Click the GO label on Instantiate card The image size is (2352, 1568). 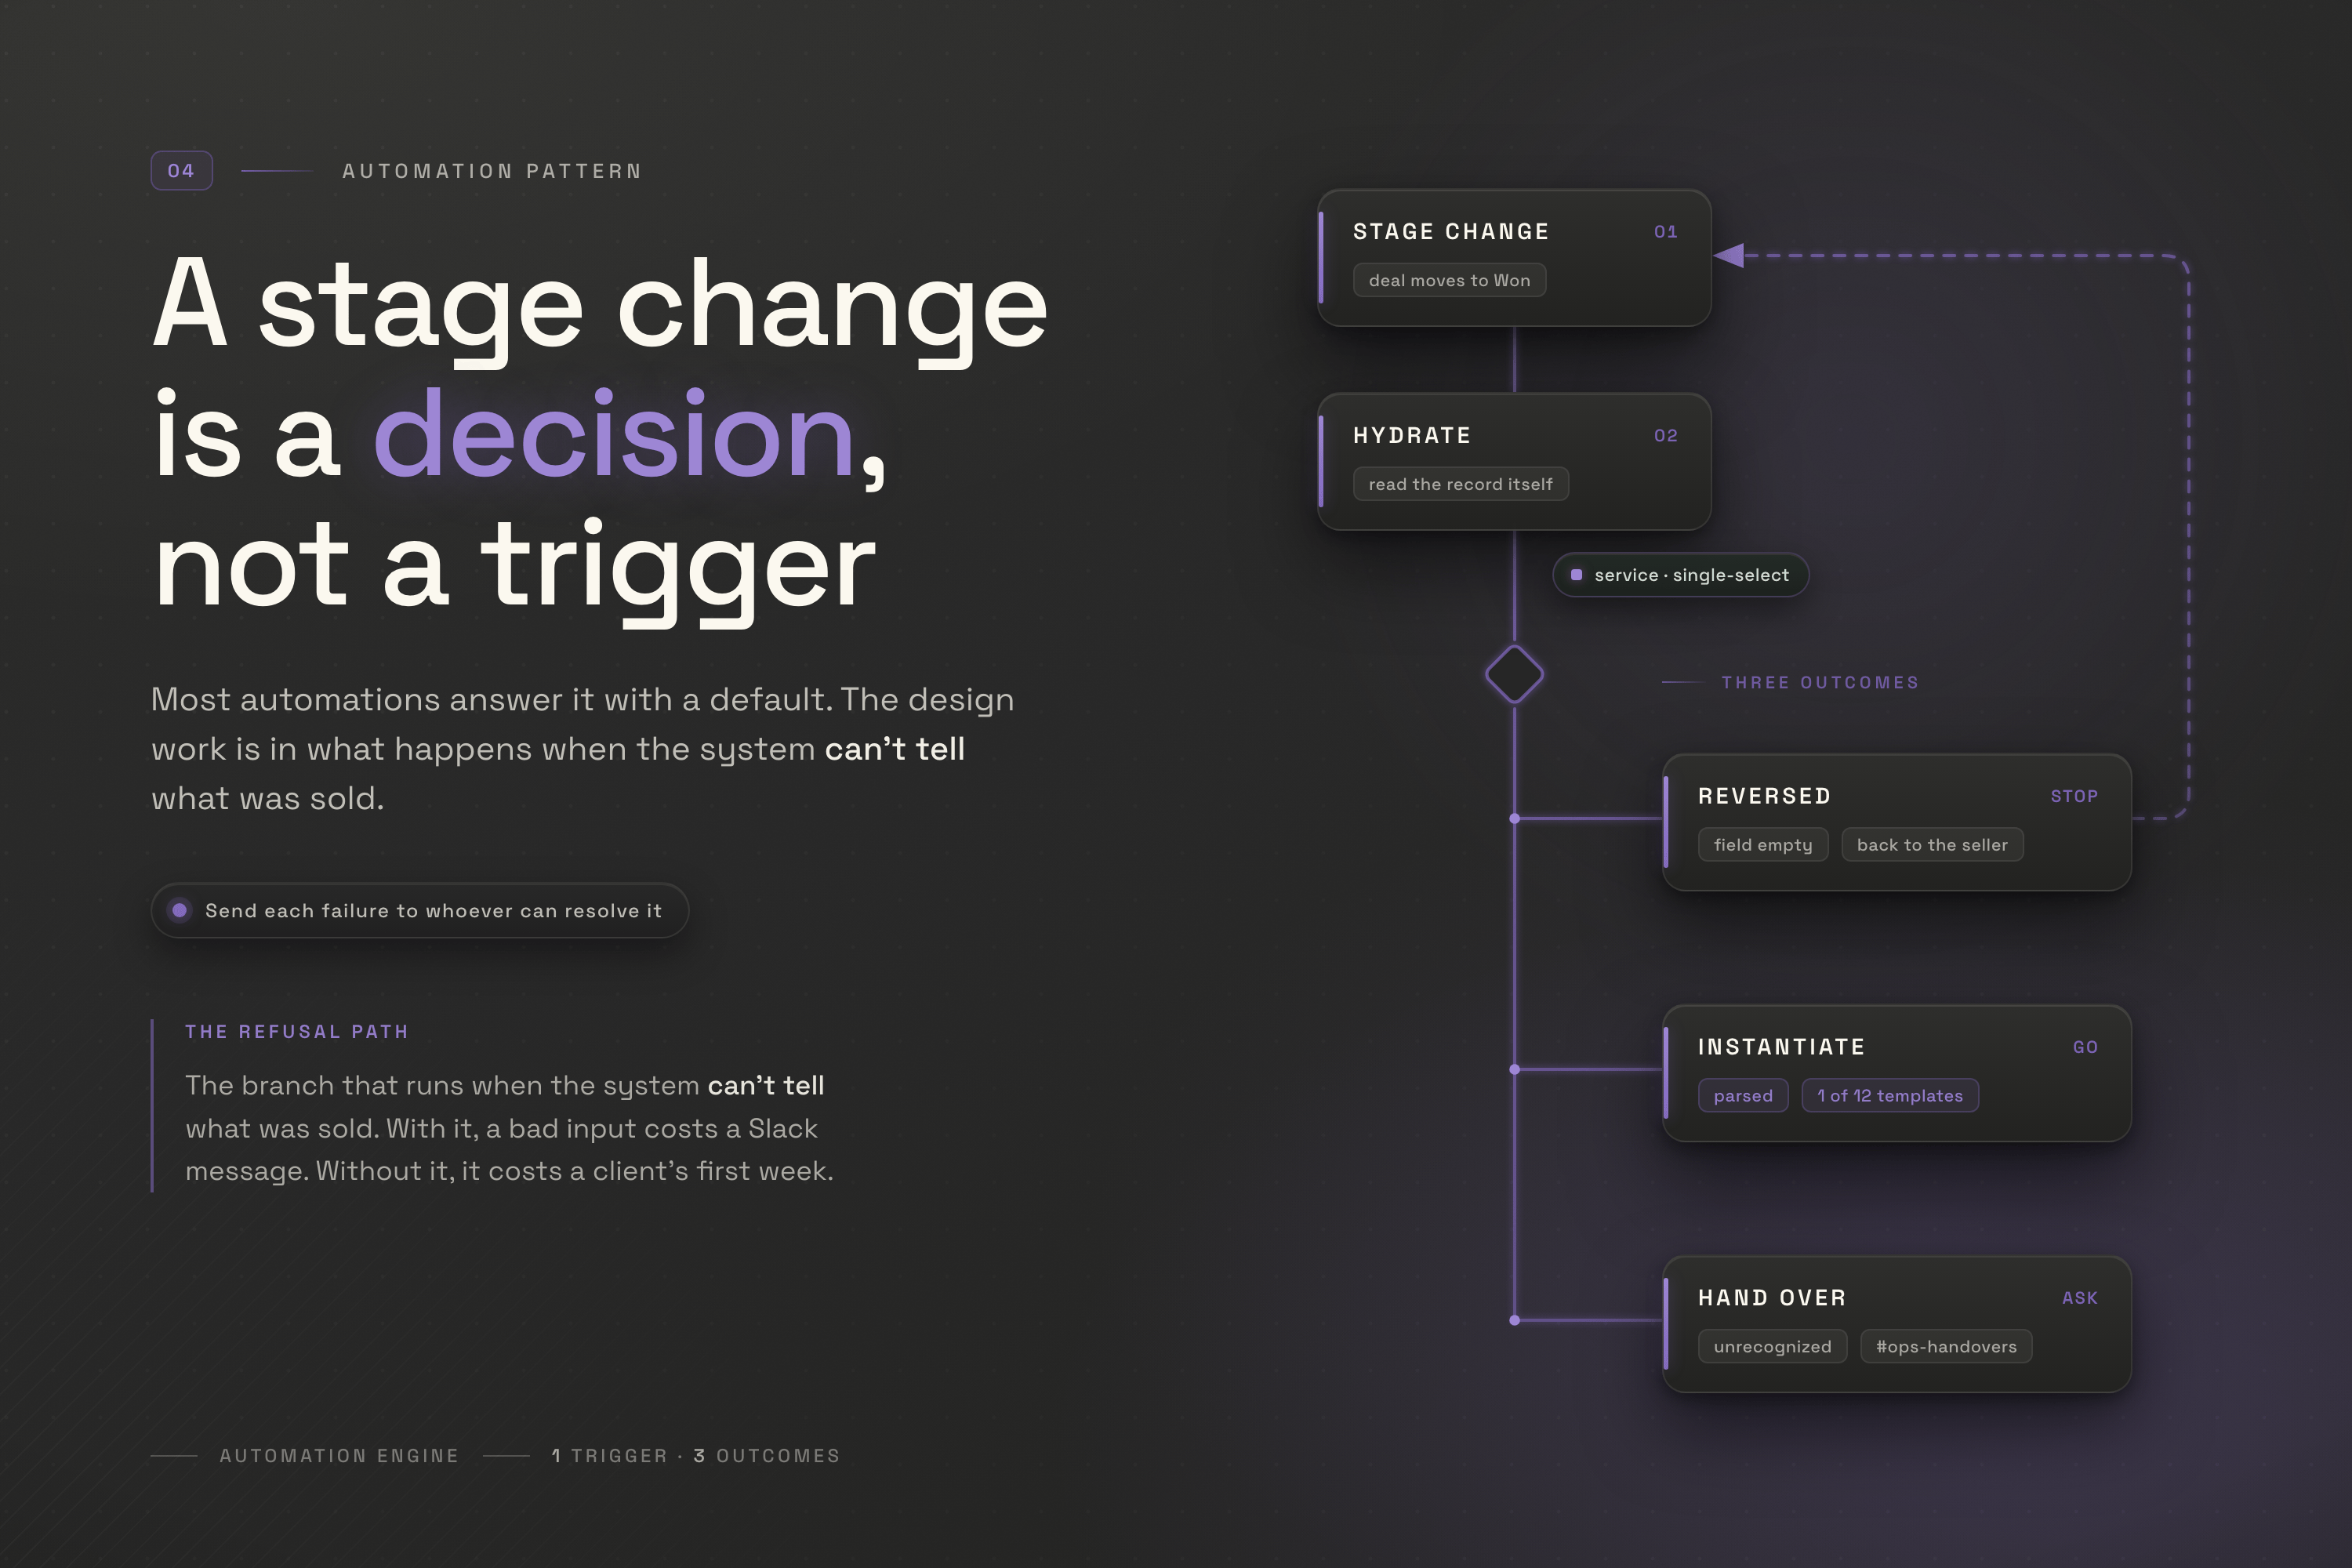[x=2085, y=1048]
